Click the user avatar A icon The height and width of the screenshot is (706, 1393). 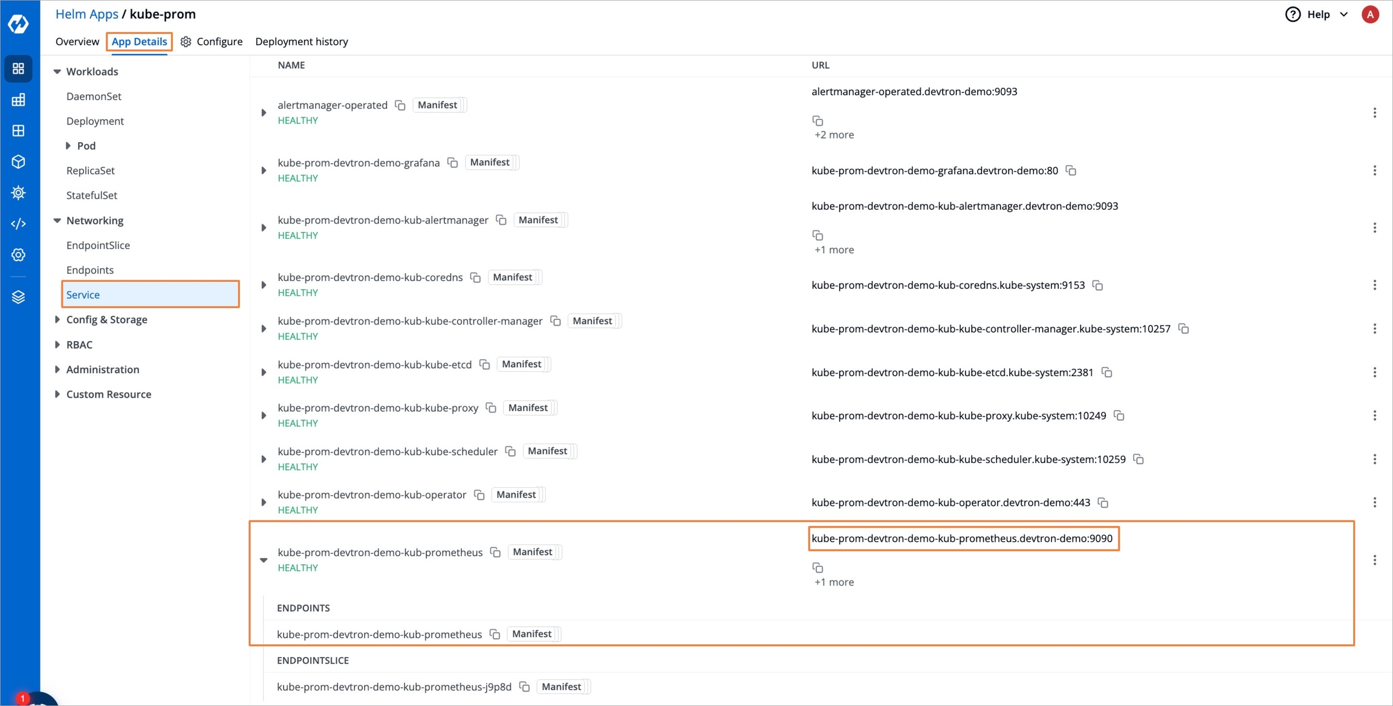click(x=1370, y=14)
